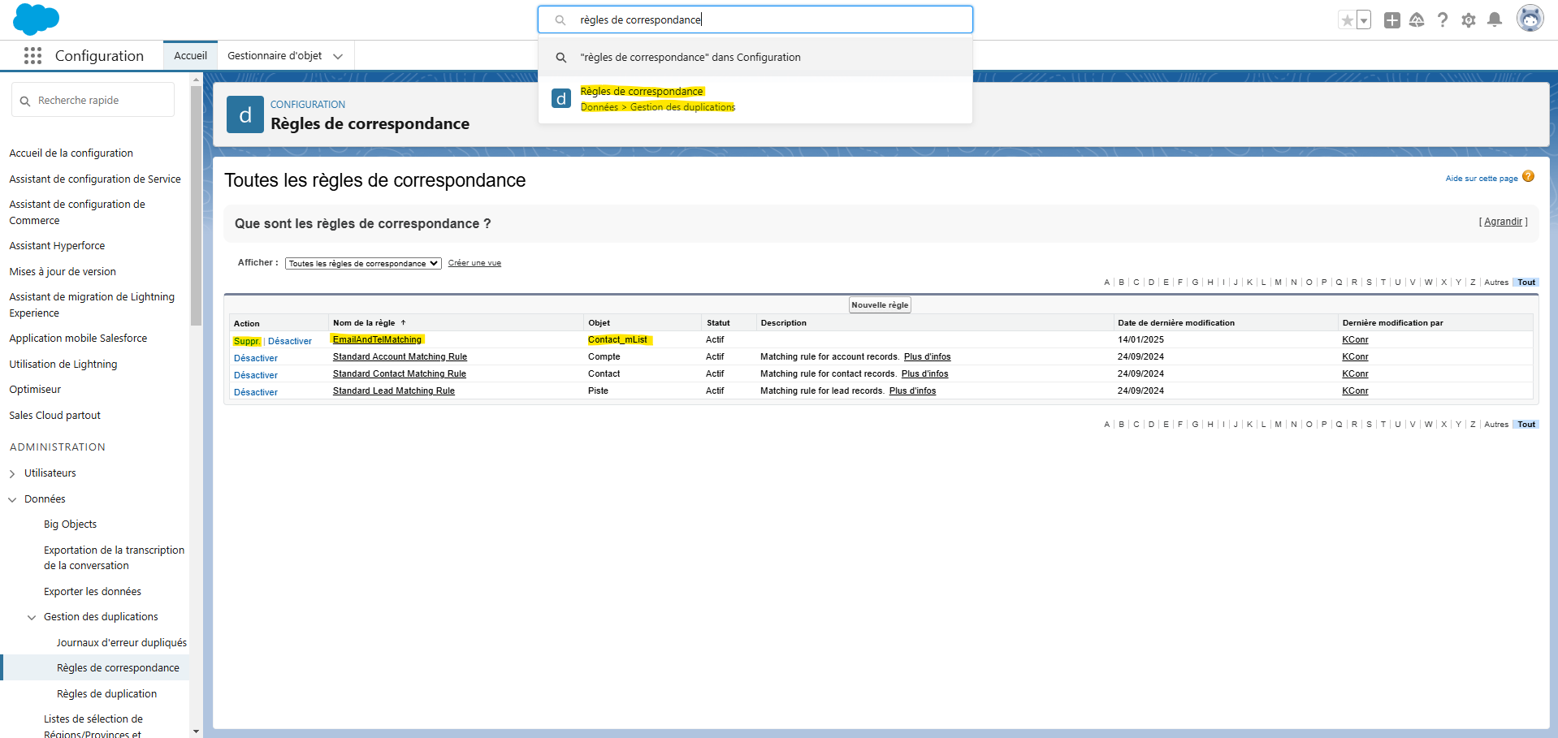Viewport: 1558px width, 738px height.
Task: Click Suppr for EmailAndTelMatching rule
Action: [246, 341]
